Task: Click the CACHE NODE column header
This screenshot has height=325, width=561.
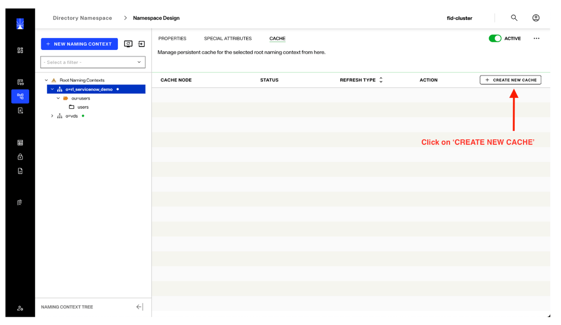Action: (176, 80)
